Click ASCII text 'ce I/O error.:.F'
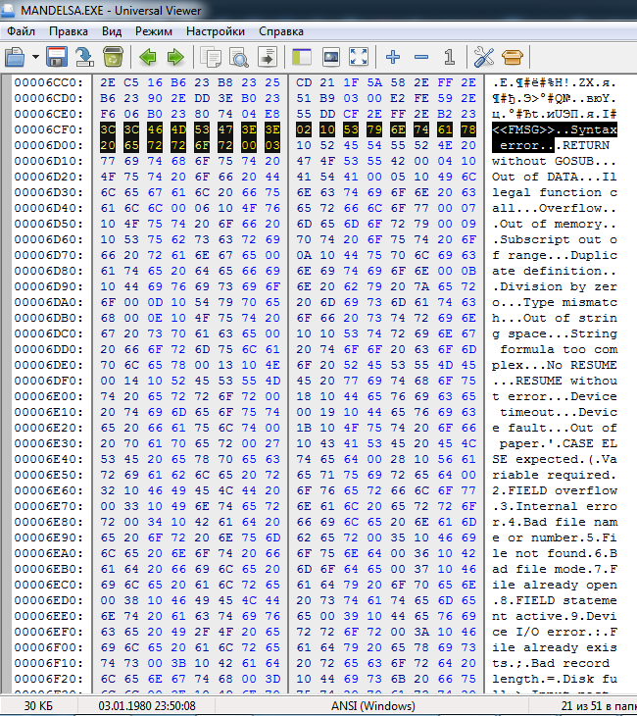The height and width of the screenshot is (716, 637). [555, 632]
